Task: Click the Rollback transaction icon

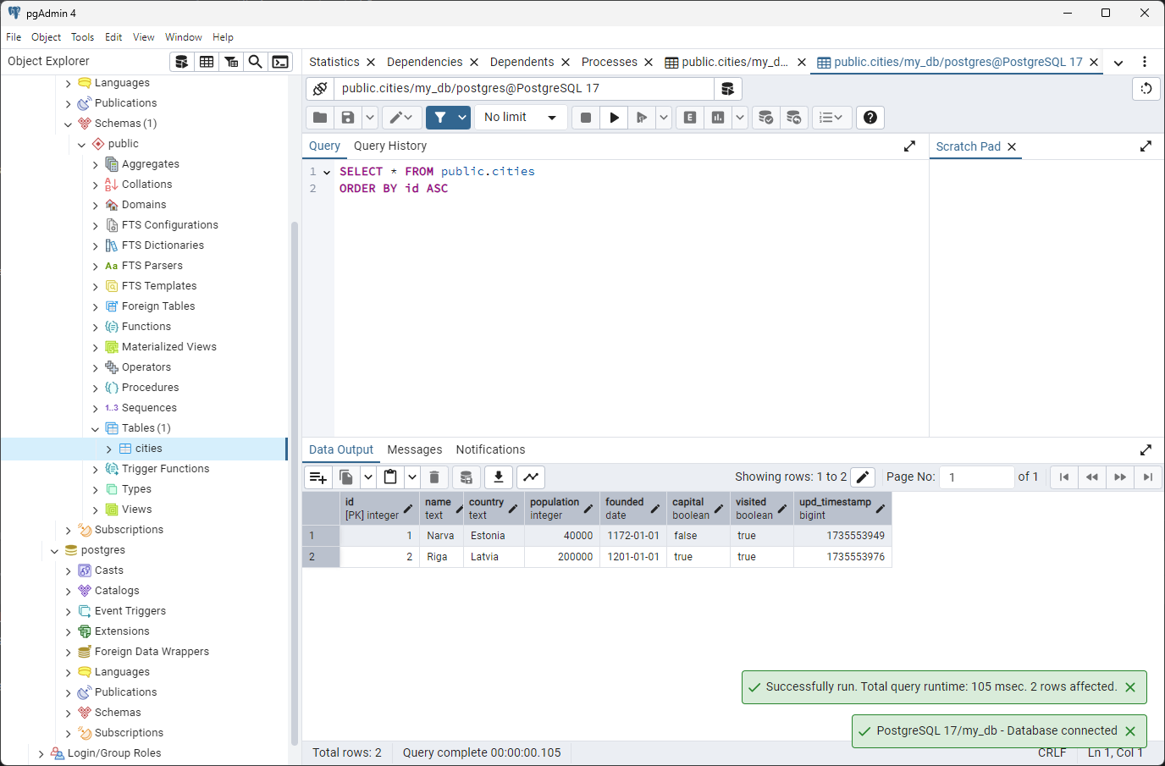Action: point(793,118)
